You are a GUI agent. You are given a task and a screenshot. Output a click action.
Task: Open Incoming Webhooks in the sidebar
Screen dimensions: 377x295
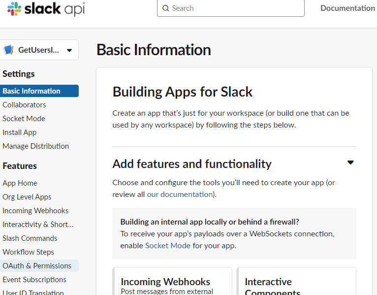click(35, 211)
